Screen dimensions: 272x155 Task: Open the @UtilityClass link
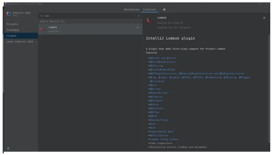(159, 135)
